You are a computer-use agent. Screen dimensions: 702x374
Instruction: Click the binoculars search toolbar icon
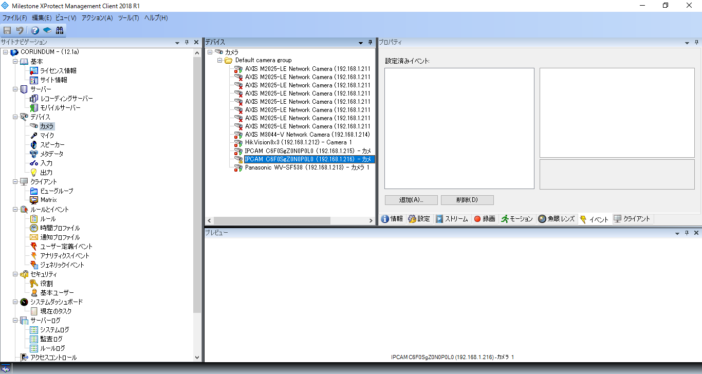coord(60,30)
